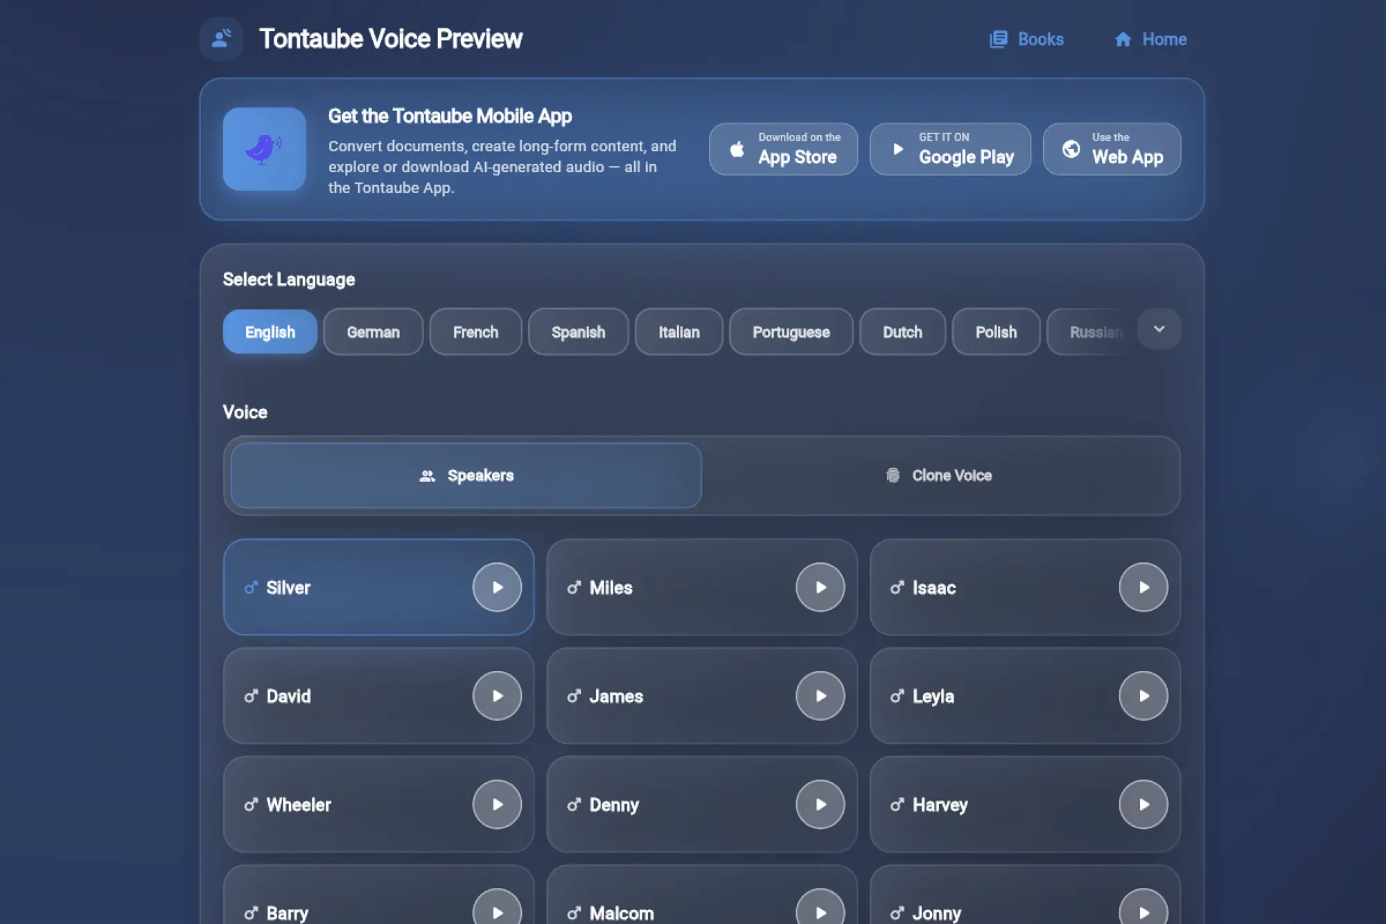
Task: Play the Miles voice sample
Action: click(x=820, y=587)
